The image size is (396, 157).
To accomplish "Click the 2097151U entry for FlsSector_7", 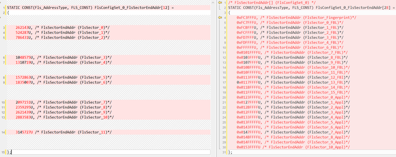I will click(x=109, y=102).
